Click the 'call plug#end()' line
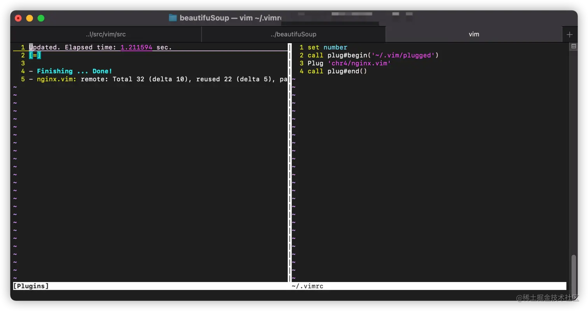 point(337,71)
